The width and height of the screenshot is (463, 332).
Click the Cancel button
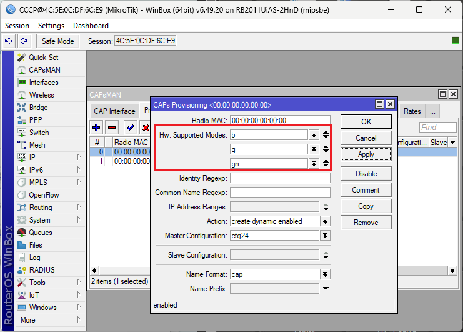[x=366, y=138]
